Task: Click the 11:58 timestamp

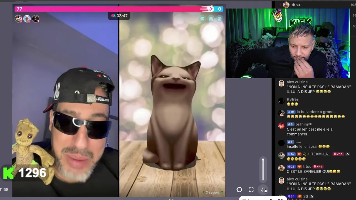Action: 4,189
